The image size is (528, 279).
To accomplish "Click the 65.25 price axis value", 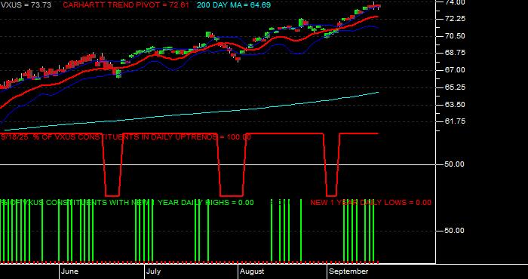I will 455,87.
